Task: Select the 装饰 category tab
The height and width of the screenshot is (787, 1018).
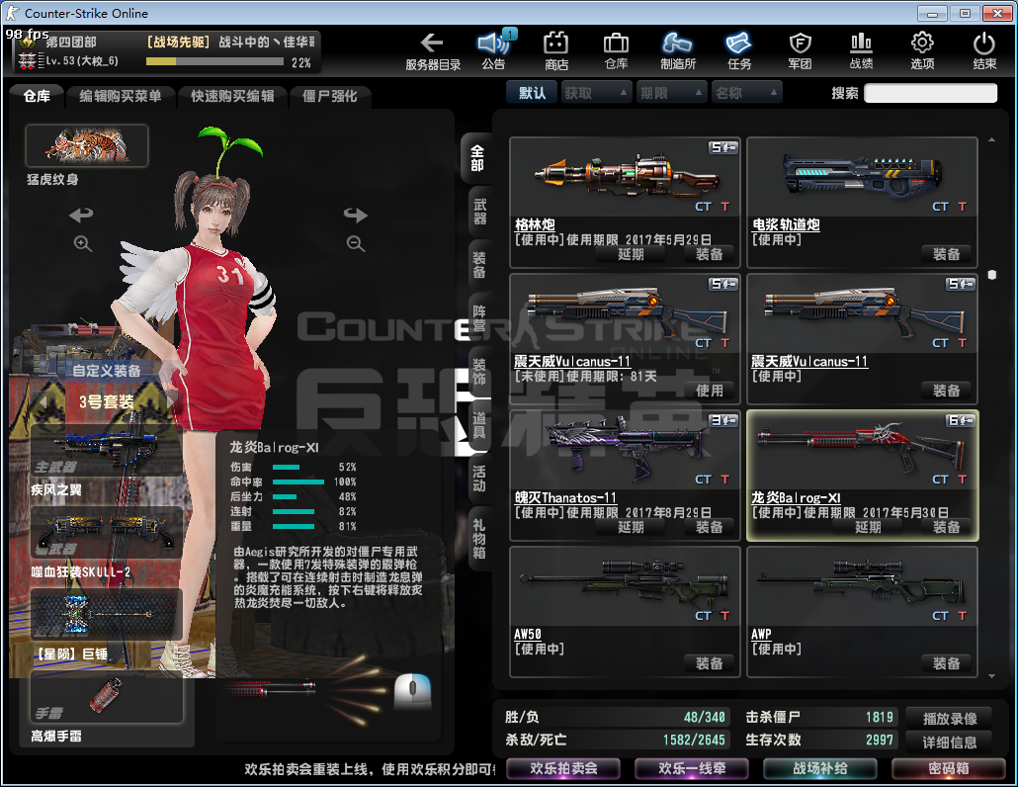Action: click(x=479, y=372)
